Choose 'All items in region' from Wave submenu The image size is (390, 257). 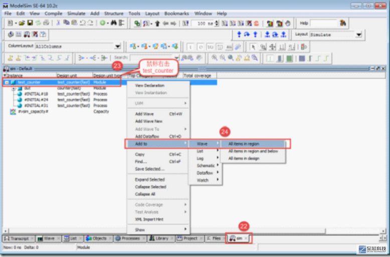pos(253,143)
